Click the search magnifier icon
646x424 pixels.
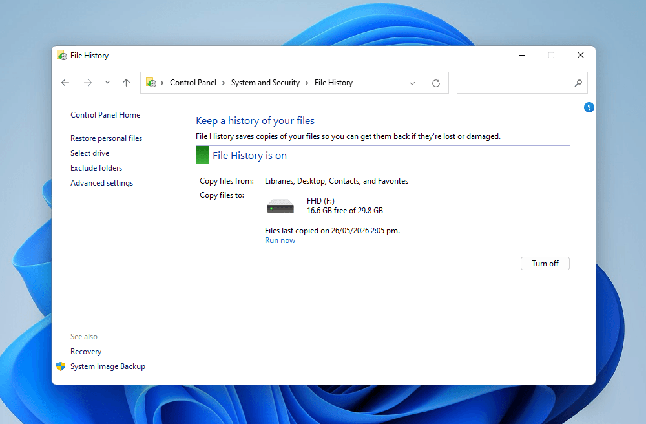(x=578, y=83)
